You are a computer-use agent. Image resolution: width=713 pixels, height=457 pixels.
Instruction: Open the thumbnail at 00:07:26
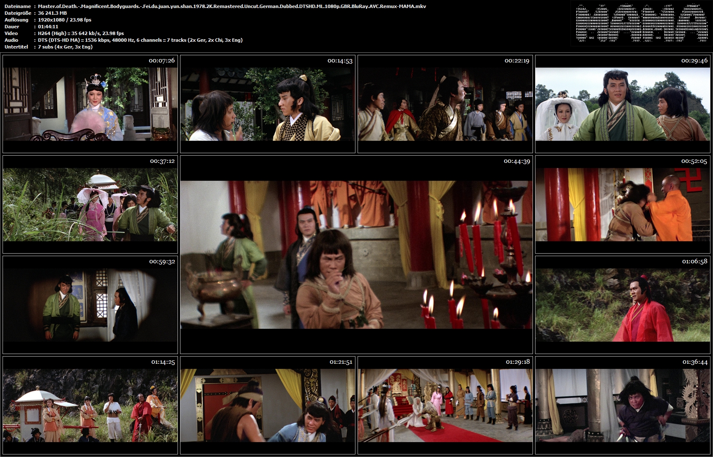[90, 104]
